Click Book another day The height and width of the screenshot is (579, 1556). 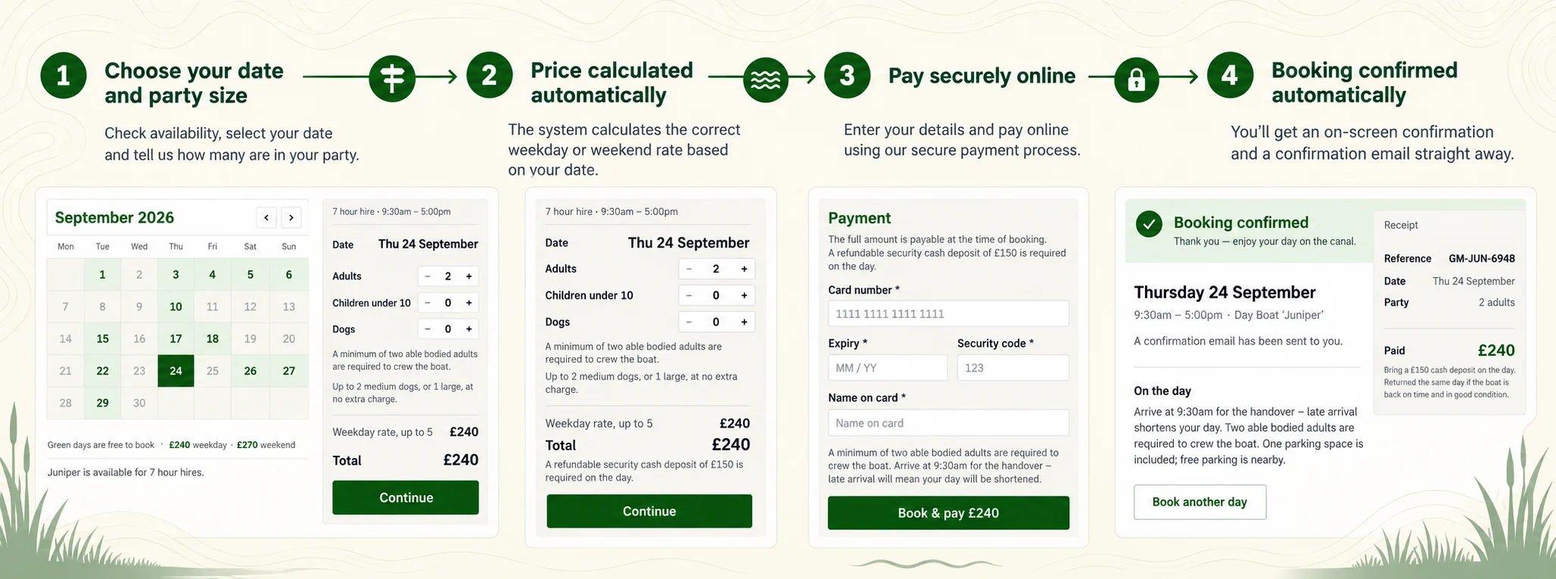coord(1200,502)
